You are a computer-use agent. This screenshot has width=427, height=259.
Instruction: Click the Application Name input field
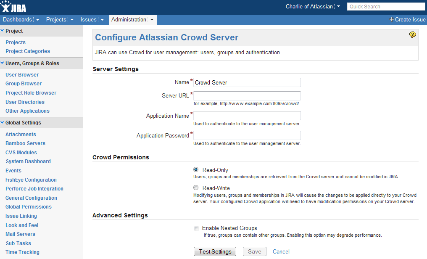(x=247, y=116)
